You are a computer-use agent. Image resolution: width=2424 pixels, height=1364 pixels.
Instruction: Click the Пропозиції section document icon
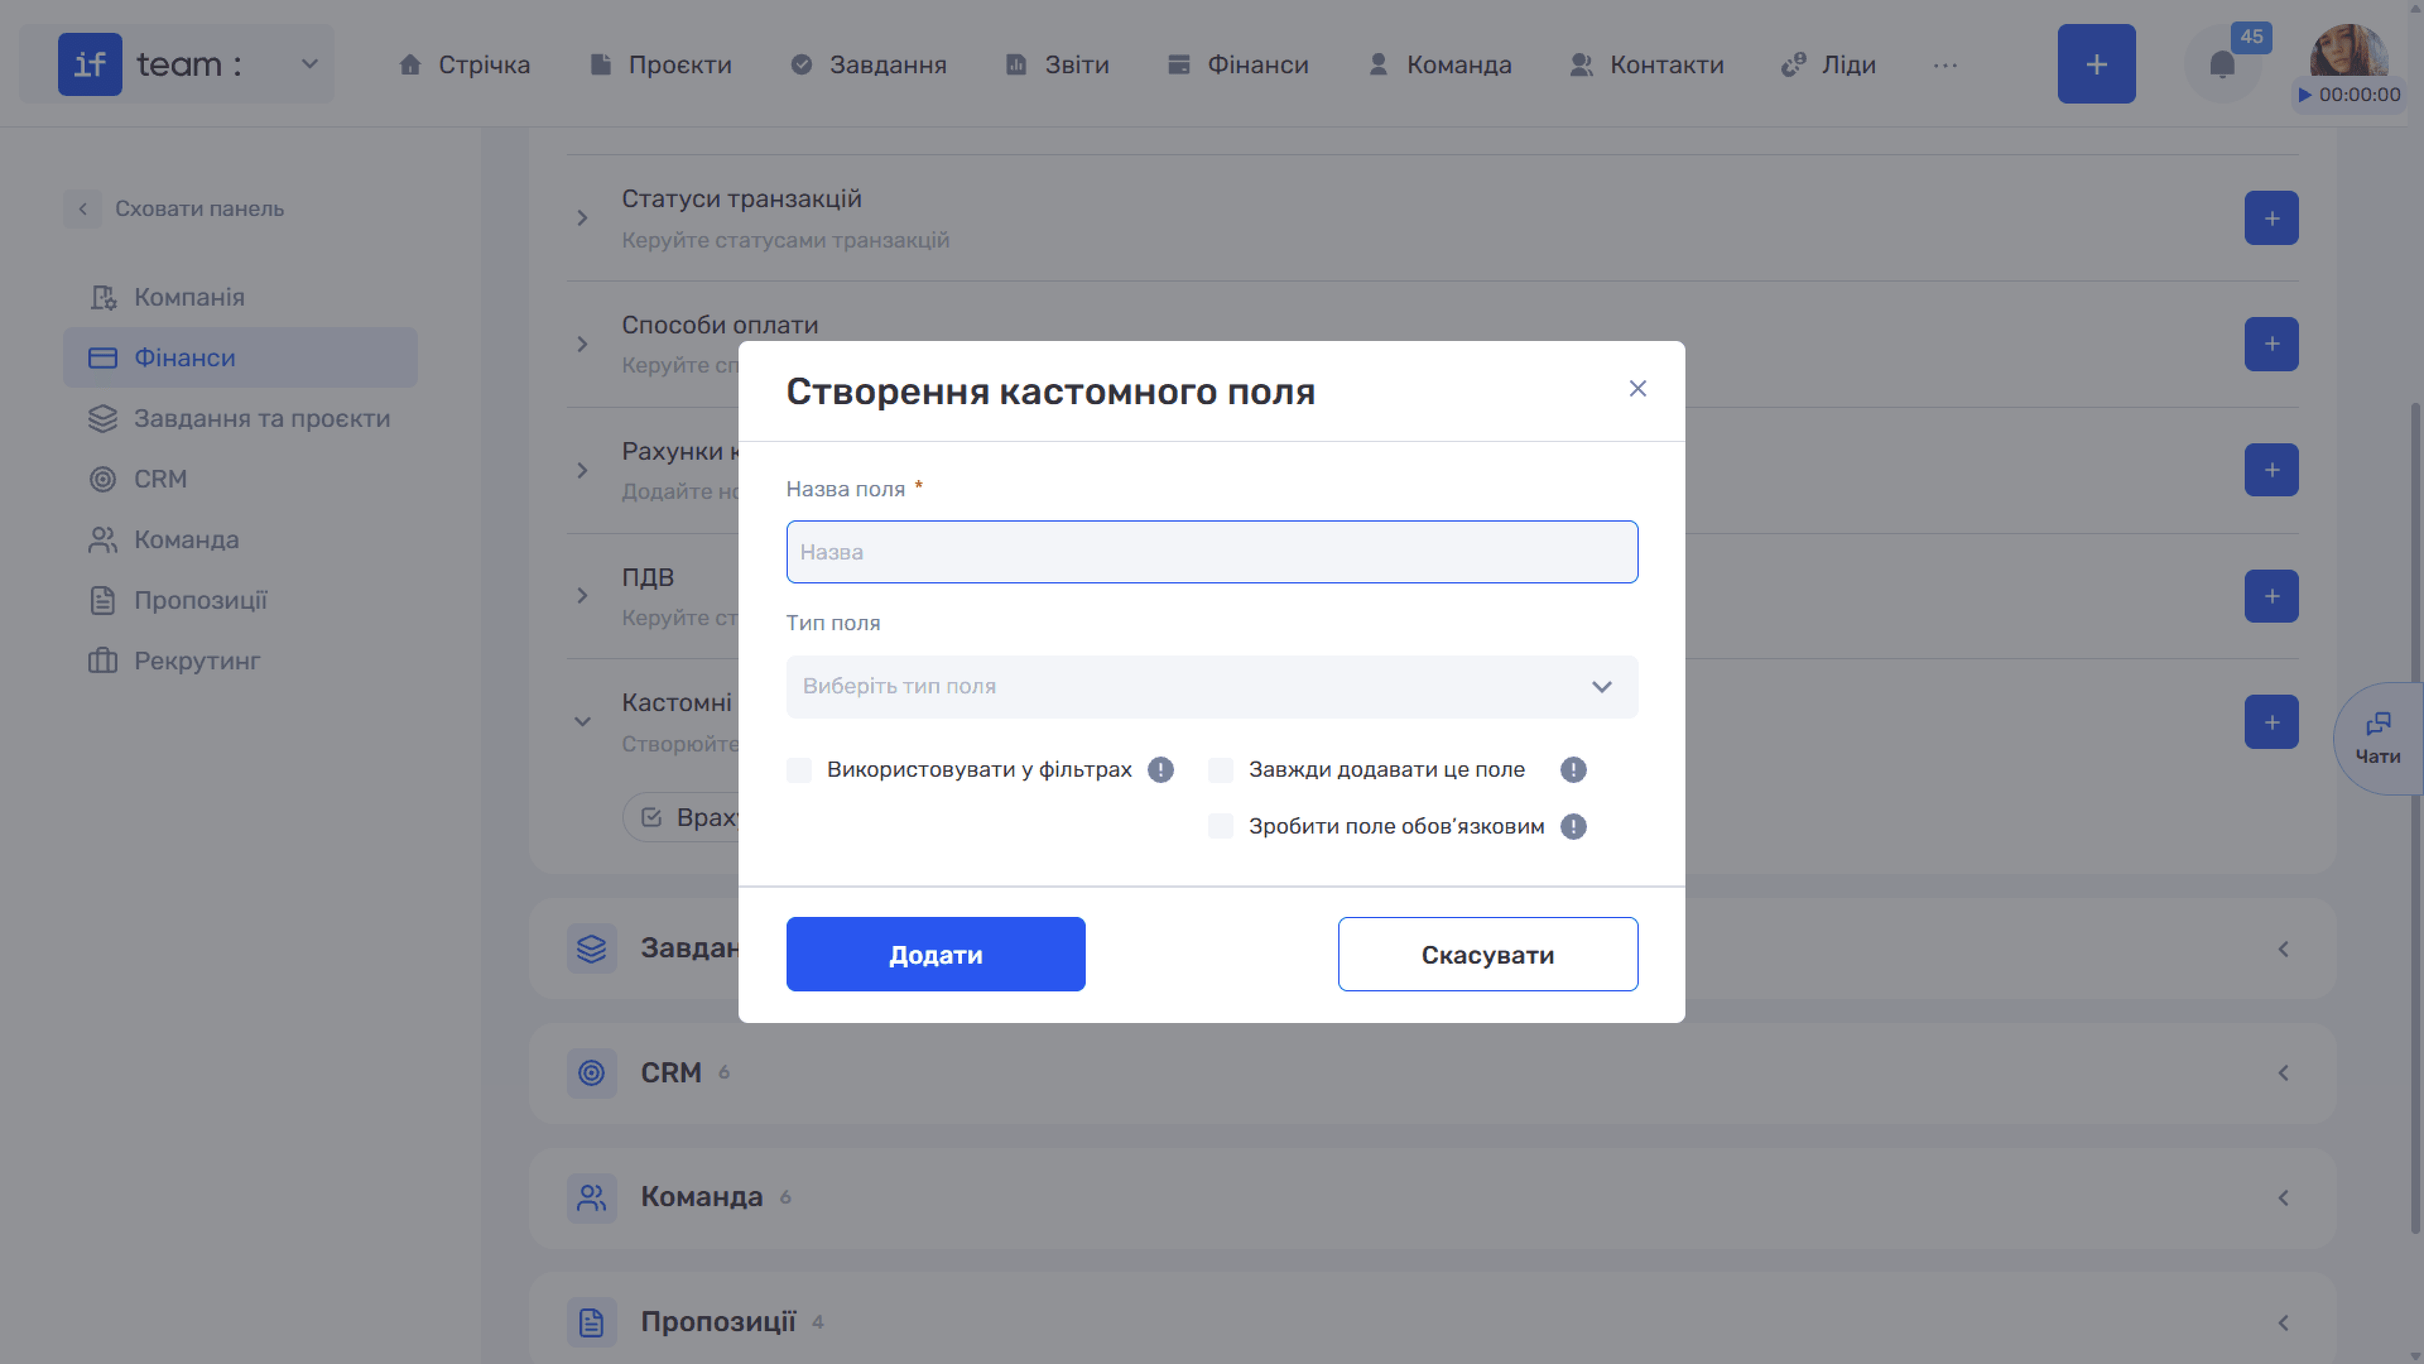tap(591, 1322)
